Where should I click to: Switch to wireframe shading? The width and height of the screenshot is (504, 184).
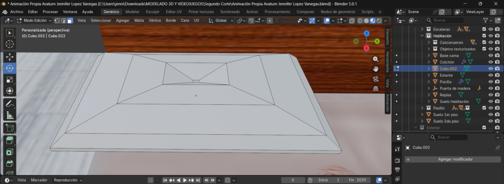coord(360,21)
